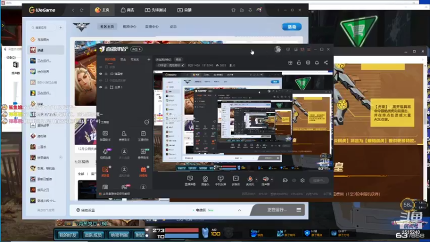The image size is (430, 242).
Task: Toggle visibility of first greyed source
Action: [x=101, y=67]
